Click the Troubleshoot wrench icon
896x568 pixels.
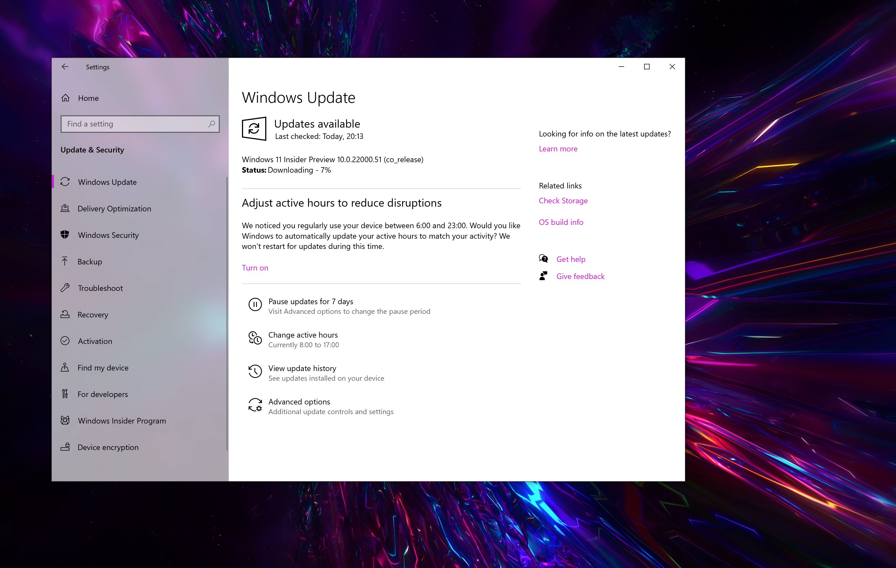[x=66, y=288]
